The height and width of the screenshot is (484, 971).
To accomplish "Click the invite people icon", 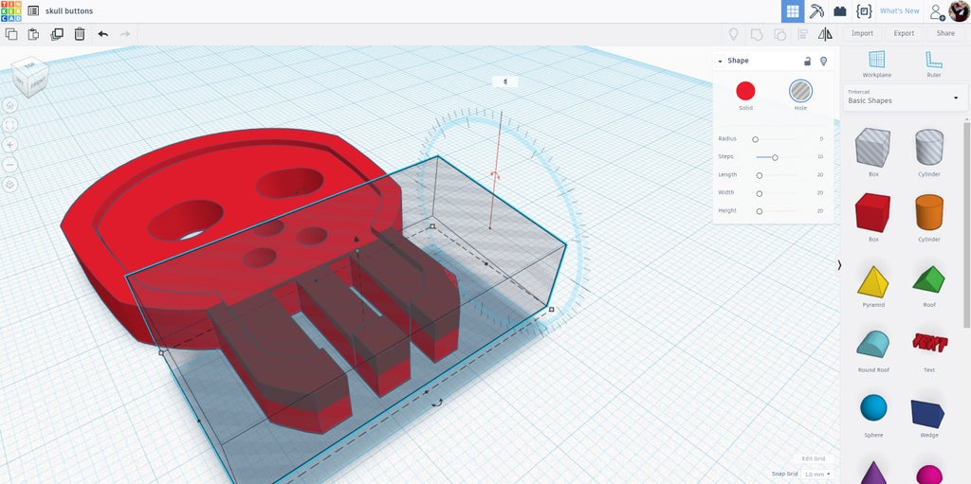I will (937, 11).
